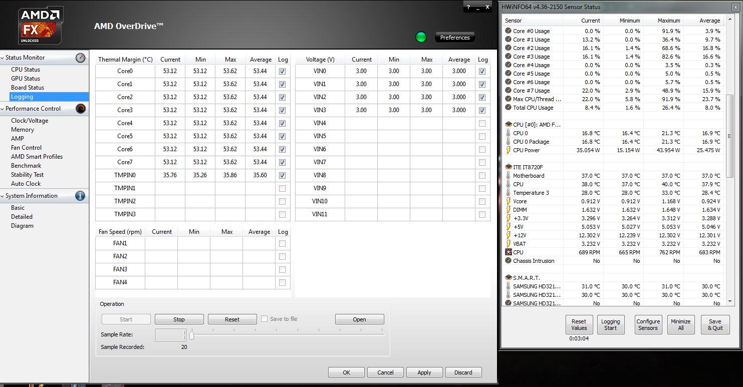Click the round icon beside Chassis Intrusion
The width and height of the screenshot is (743, 387).
pos(508,261)
